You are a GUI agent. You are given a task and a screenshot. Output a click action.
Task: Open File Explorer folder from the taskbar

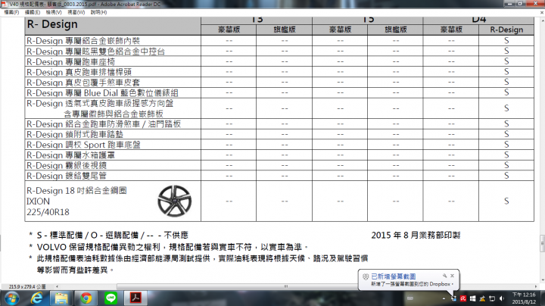pos(61,298)
